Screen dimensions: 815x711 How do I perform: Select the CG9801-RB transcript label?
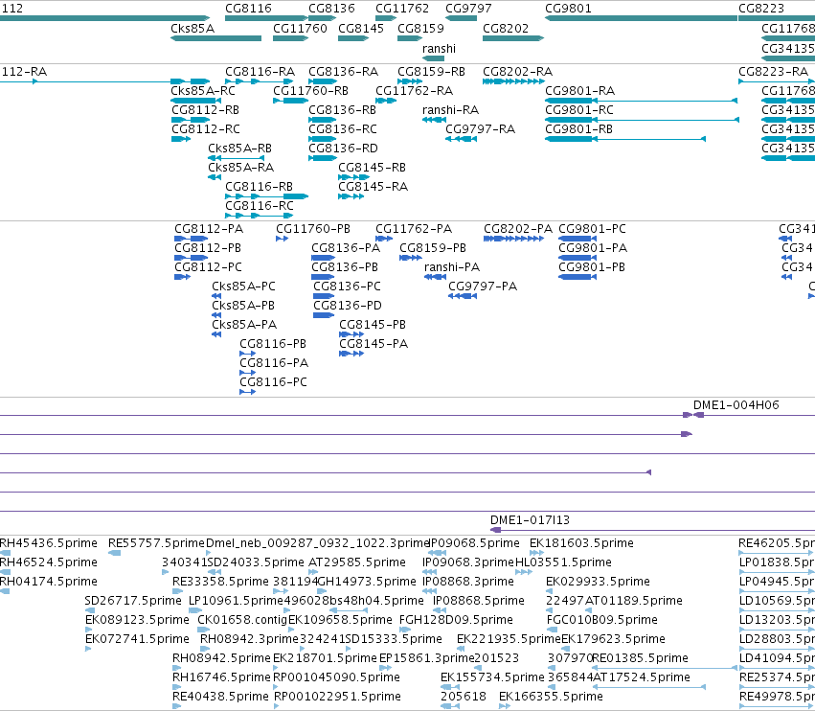(x=578, y=129)
